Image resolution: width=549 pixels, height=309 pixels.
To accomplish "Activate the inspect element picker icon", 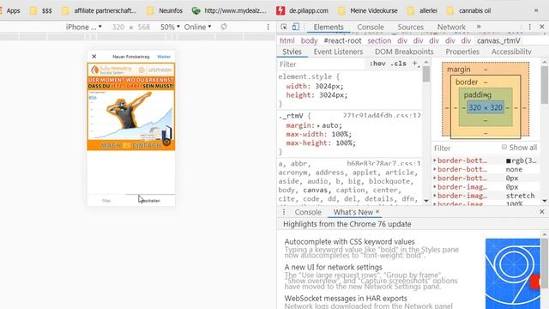I will tap(284, 27).
